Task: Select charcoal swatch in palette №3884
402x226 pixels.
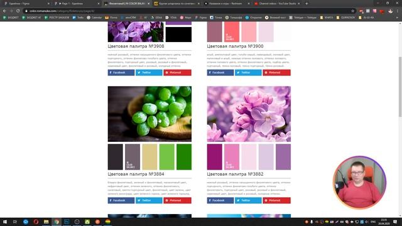Action: coord(116,157)
